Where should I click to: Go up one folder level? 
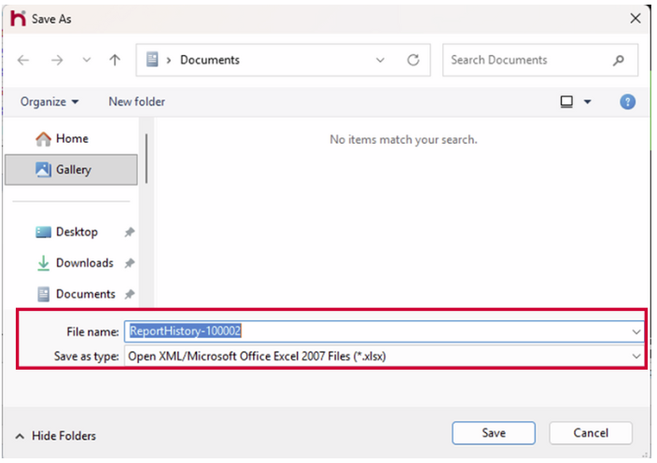pyautogui.click(x=115, y=60)
